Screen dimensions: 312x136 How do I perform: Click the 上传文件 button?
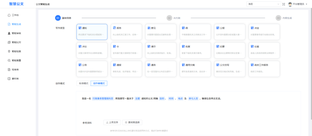point(112,122)
